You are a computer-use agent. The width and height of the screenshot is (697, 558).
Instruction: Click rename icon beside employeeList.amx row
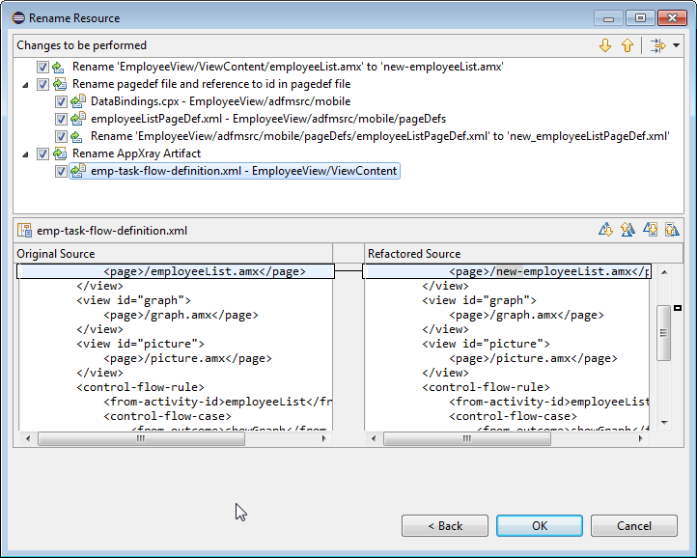tap(59, 68)
